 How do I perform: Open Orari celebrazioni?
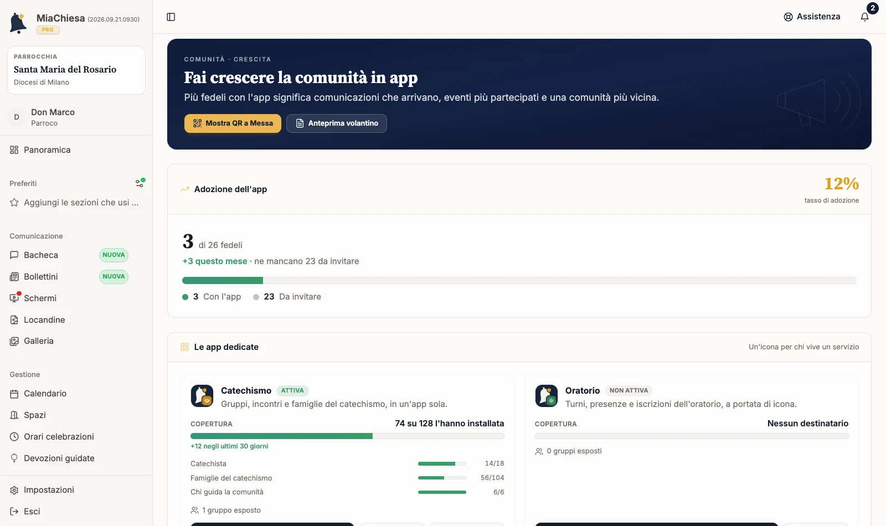click(x=76, y=437)
